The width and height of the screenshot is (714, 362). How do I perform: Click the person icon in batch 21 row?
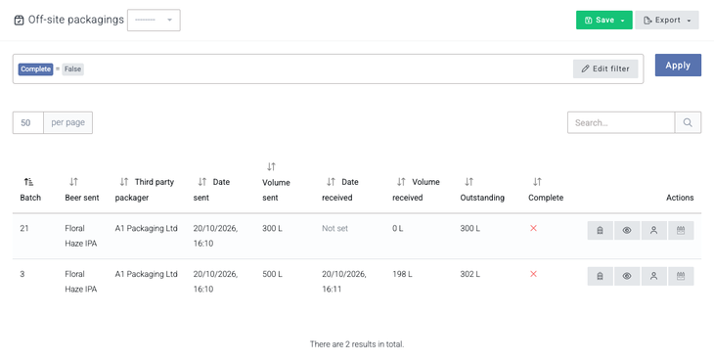tap(653, 230)
